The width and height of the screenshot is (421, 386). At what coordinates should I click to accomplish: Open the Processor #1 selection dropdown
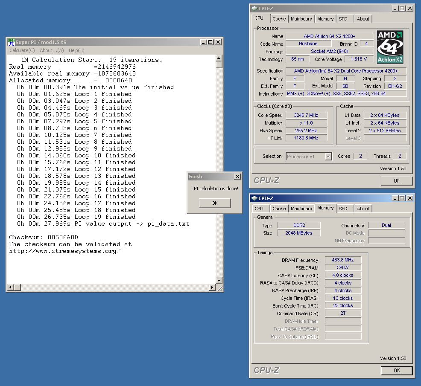pos(309,157)
